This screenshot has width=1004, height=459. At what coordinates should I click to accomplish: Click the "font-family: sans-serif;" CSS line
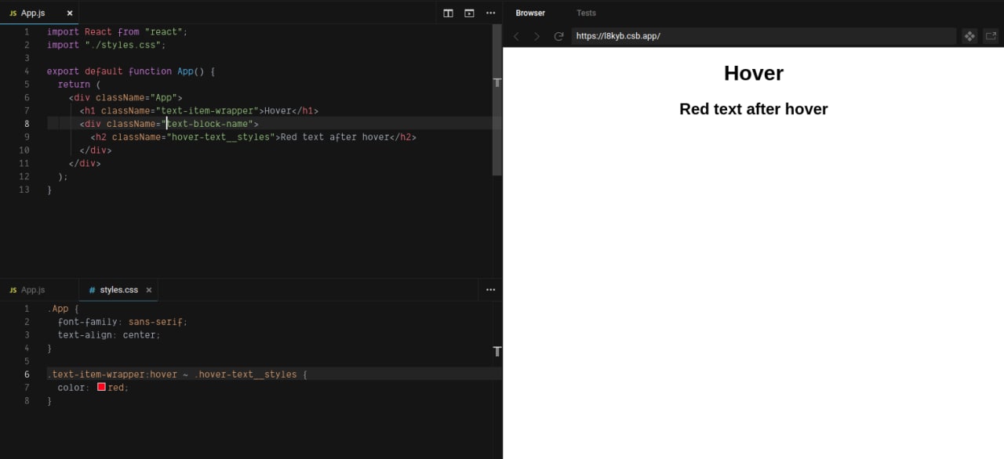click(123, 322)
